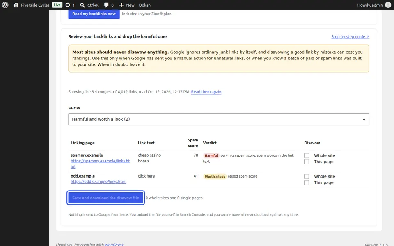
Task: Click the dropdown chevron arrow
Action: pyautogui.click(x=364, y=119)
